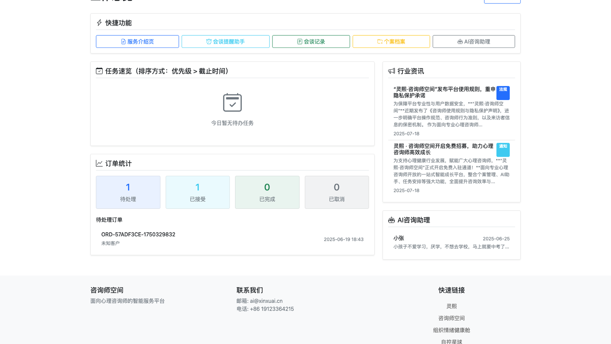Image resolution: width=611 pixels, height=344 pixels.
Task: Click the document icon in 服务介绍页 button
Action: pos(123,42)
